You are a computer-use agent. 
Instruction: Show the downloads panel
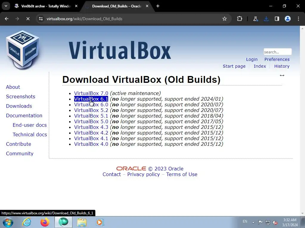[x=266, y=19]
